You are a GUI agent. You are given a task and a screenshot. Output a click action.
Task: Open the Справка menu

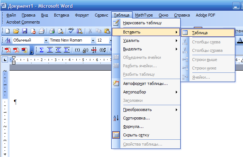pos(182,15)
